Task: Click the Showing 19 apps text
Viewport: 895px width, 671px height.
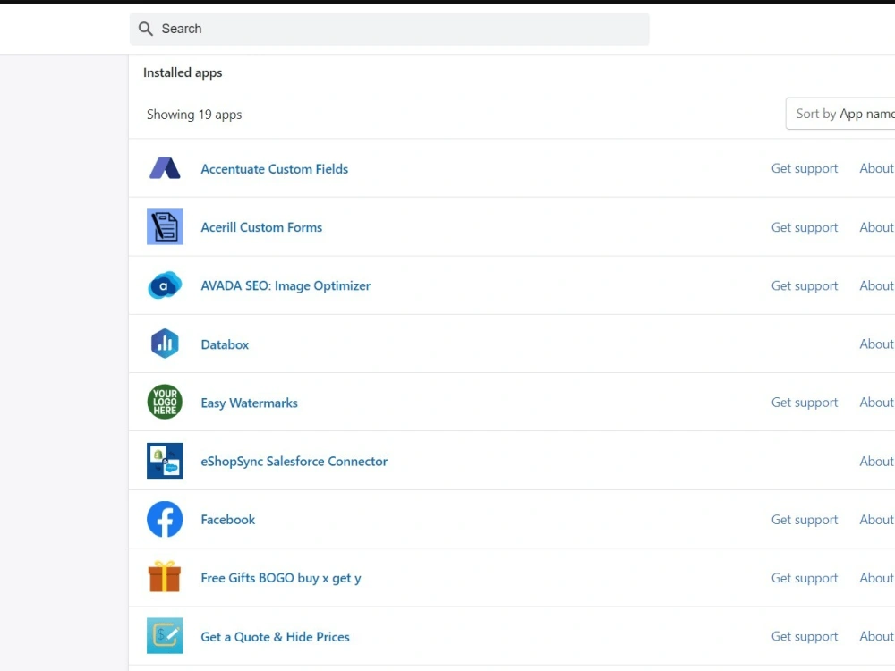Action: point(194,115)
